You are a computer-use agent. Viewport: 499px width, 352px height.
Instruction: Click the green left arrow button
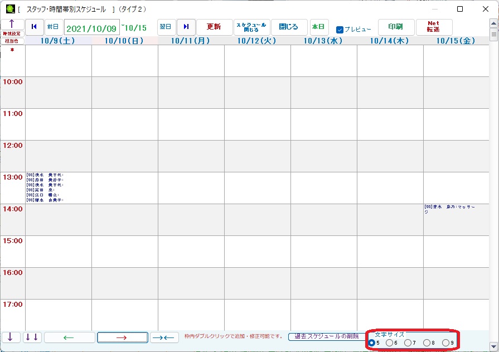click(69, 337)
